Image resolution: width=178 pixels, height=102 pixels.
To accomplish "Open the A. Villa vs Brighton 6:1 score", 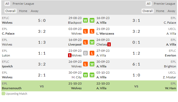I will [136, 64].
